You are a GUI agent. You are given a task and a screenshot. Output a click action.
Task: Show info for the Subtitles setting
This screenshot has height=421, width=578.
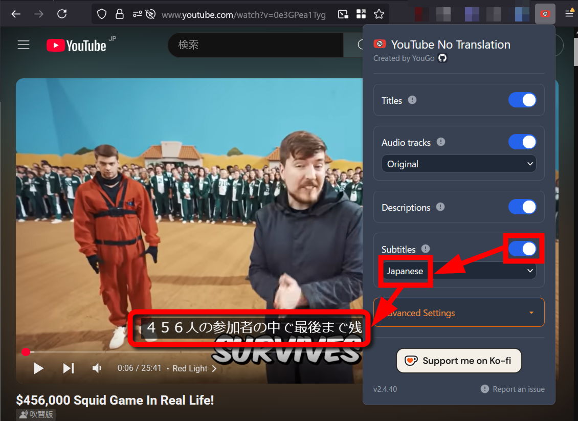pyautogui.click(x=426, y=249)
